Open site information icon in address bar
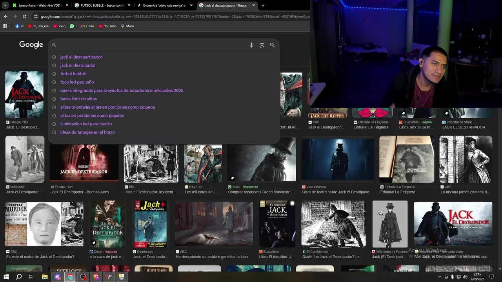 36,16
